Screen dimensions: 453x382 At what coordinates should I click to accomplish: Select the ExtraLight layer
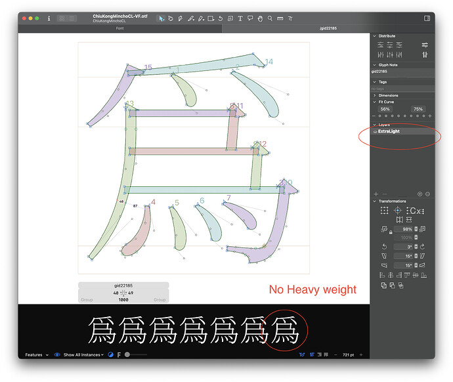point(400,131)
